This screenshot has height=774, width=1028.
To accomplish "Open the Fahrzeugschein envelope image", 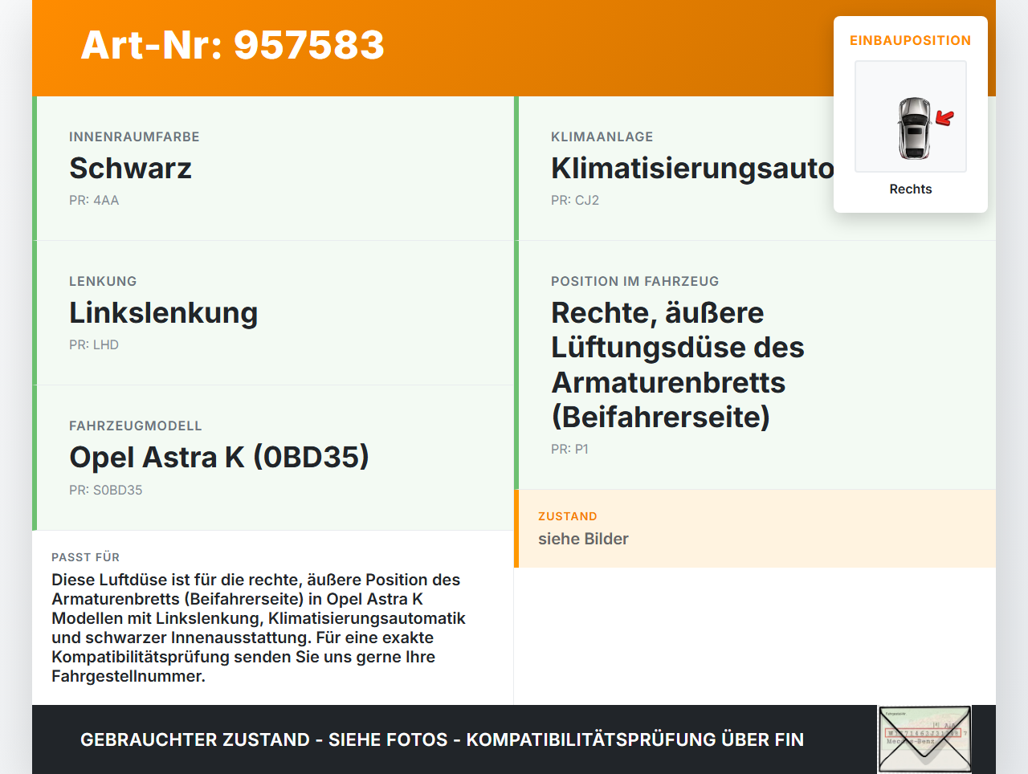I will 924,738.
